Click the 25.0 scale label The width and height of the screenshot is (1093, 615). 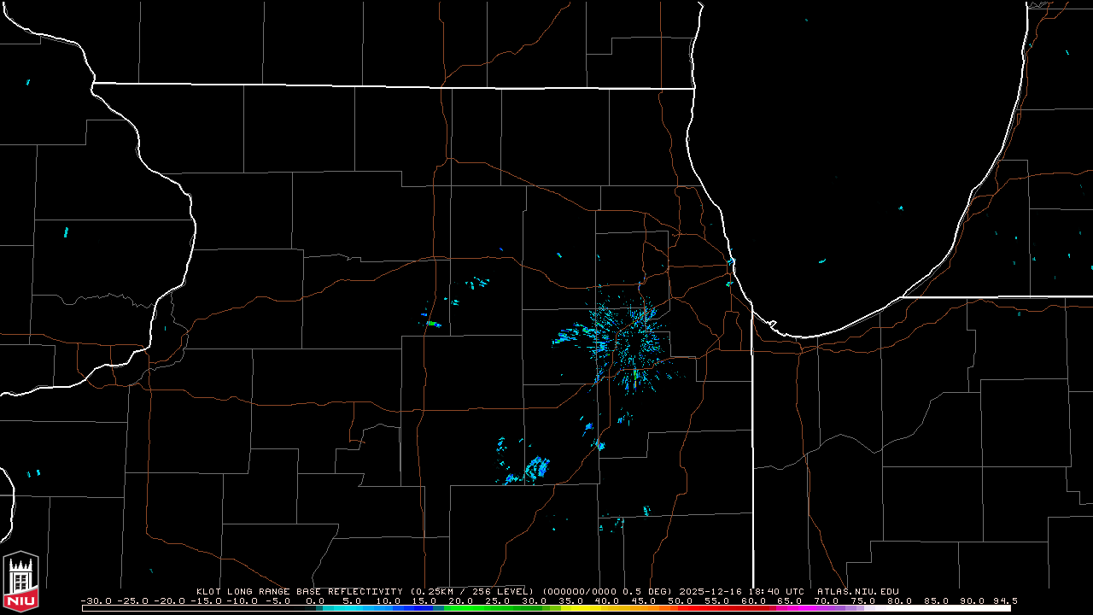(x=497, y=600)
